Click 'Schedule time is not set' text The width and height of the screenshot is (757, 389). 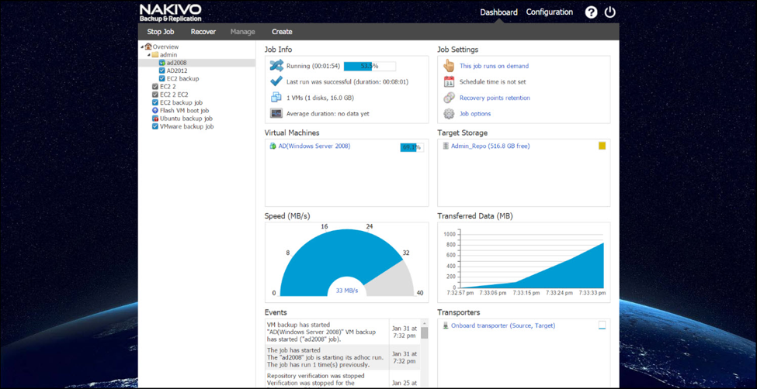[x=492, y=82]
